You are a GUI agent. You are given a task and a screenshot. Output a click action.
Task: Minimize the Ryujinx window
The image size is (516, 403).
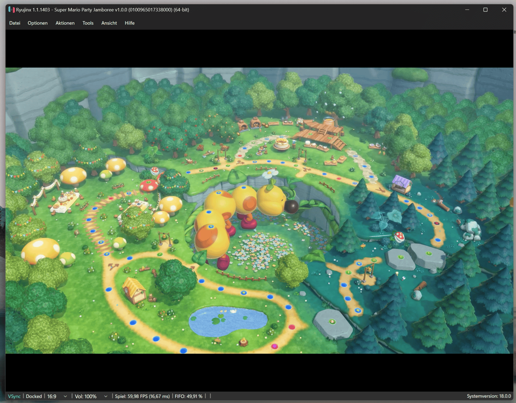coord(467,10)
